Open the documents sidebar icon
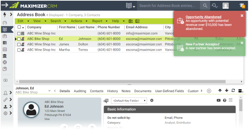 click(x=5, y=69)
